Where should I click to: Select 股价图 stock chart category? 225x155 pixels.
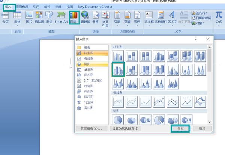[92, 86]
